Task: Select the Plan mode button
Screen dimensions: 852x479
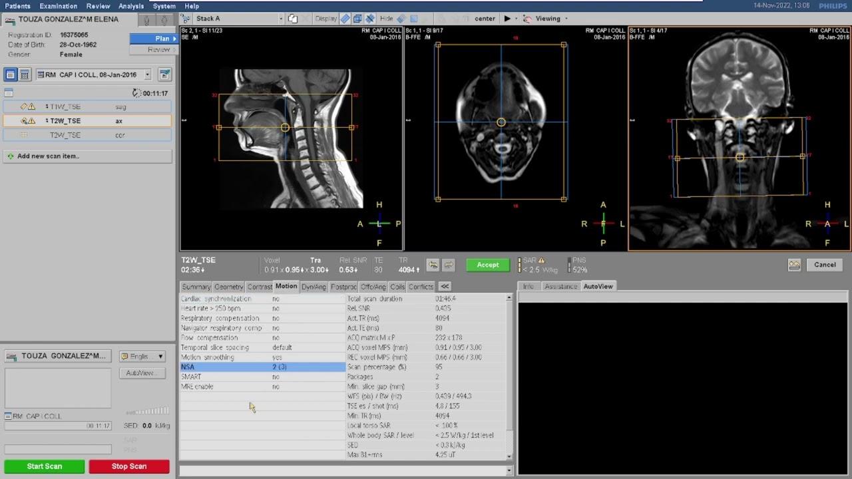Action: click(x=154, y=39)
